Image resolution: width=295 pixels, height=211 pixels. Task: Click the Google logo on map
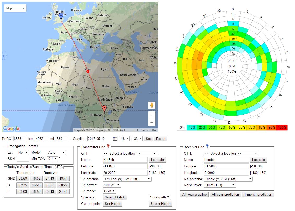(x=11, y=128)
